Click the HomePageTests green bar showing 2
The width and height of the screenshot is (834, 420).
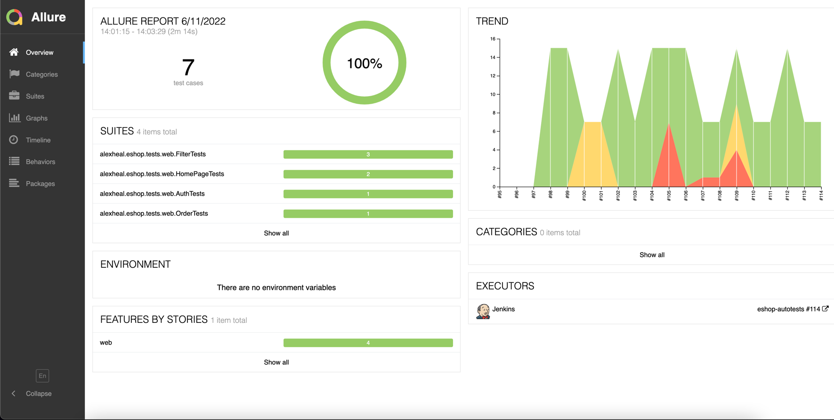point(368,174)
